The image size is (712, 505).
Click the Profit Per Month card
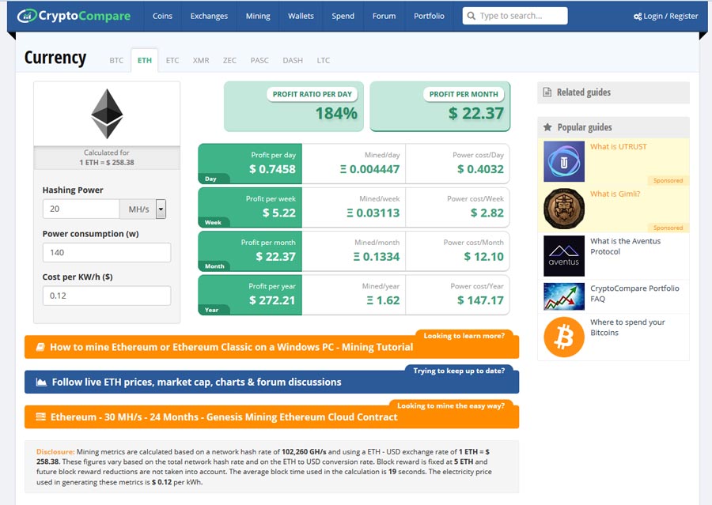coord(440,107)
